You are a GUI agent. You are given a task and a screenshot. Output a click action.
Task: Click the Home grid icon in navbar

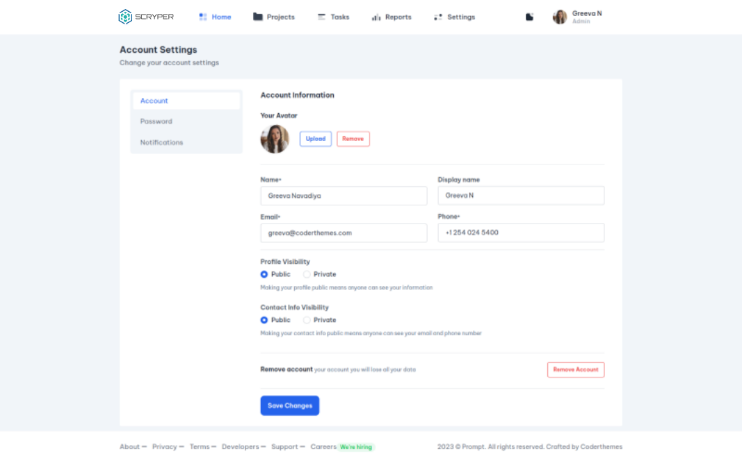pos(203,17)
